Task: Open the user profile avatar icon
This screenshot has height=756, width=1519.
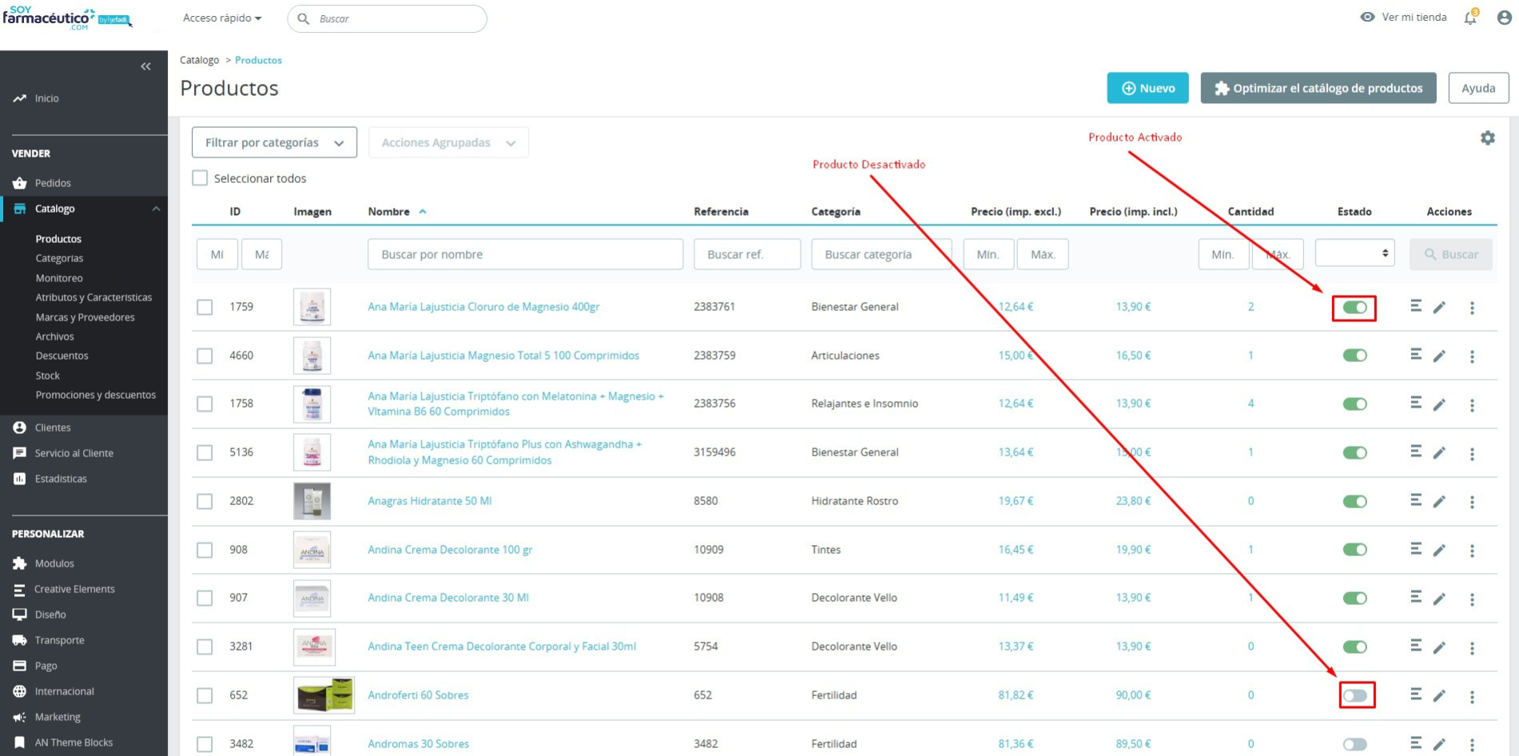Action: coord(1504,18)
